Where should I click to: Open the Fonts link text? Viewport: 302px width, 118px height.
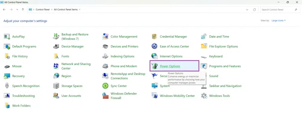coord(65,56)
